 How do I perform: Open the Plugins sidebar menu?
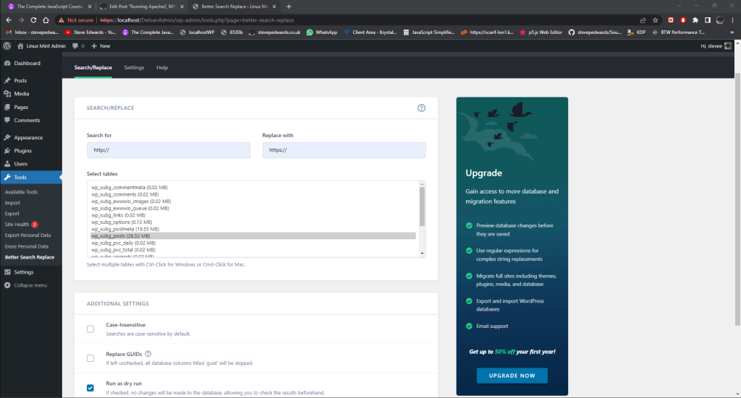click(22, 151)
